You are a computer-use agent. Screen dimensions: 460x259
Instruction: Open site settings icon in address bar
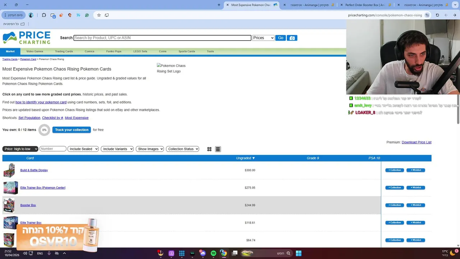(427, 15)
